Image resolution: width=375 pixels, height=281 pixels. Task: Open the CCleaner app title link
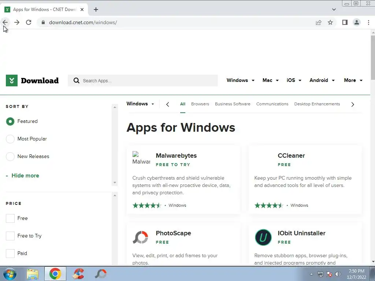coord(291,156)
